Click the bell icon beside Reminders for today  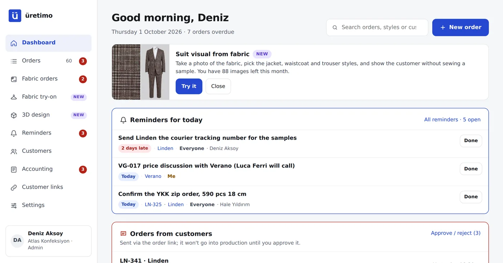[x=123, y=120]
